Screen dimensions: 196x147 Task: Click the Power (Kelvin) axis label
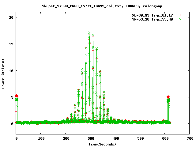pyautogui.click(x=3, y=74)
